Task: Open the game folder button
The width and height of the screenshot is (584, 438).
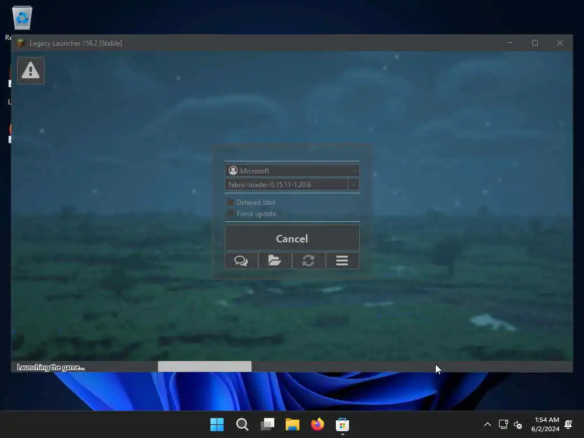Action: 274,261
